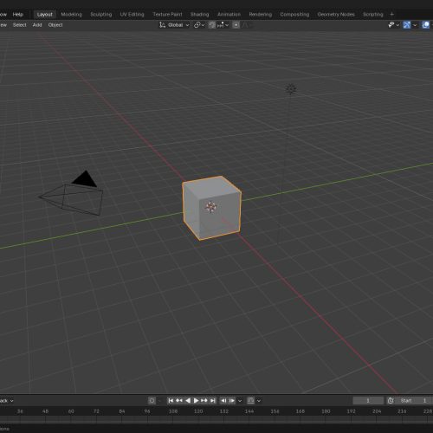Screen dimensions: 433x433
Task: Click the current frame number field
Action: (368, 400)
